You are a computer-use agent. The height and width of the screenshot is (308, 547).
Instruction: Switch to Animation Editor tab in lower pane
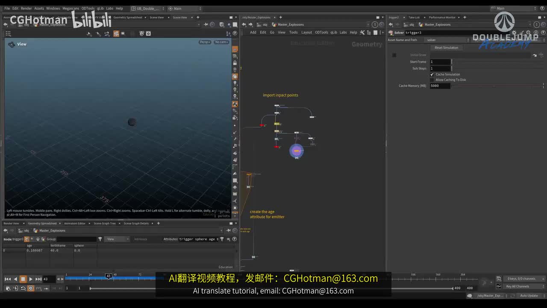pyautogui.click(x=75, y=223)
